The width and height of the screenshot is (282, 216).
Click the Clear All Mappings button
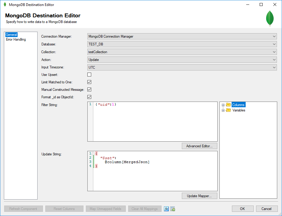[145, 209]
